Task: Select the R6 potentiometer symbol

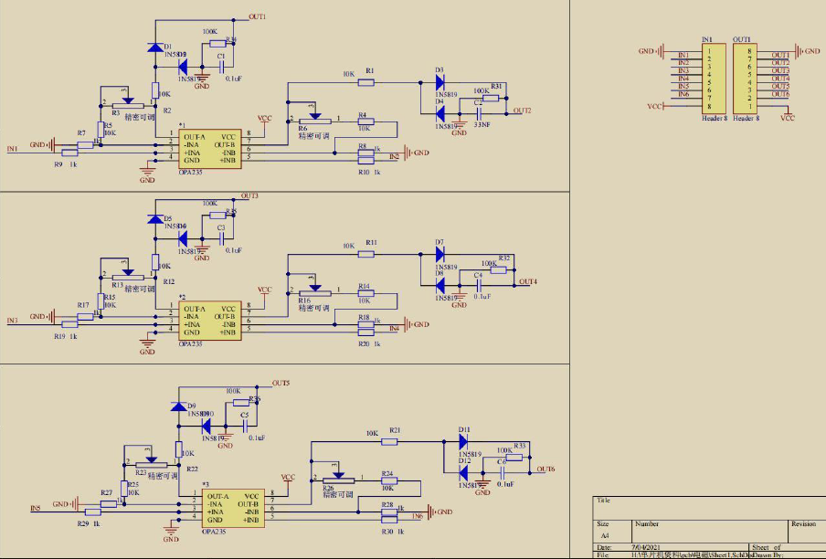Action: pos(315,119)
